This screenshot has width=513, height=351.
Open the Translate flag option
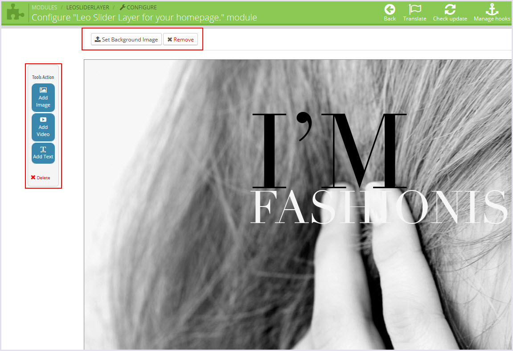[x=415, y=13]
